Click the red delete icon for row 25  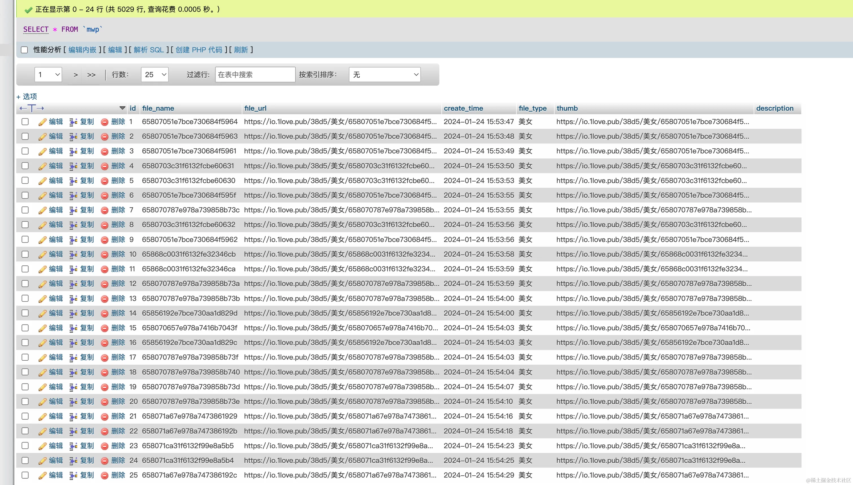[105, 475]
